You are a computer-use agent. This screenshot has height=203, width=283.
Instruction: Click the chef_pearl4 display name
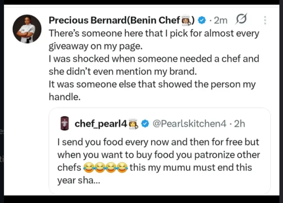click(101, 123)
